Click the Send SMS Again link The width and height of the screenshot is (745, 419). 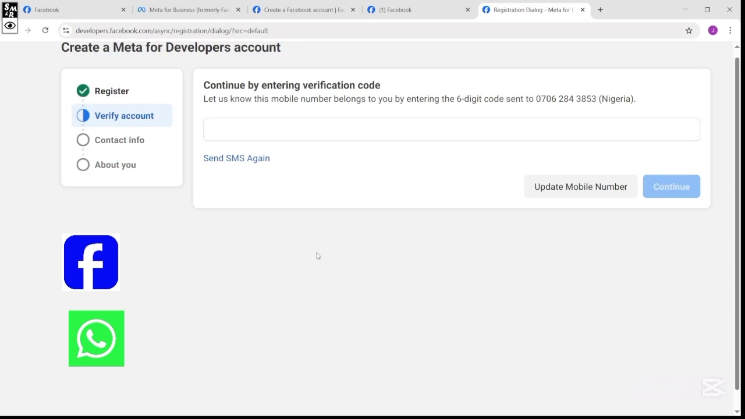[236, 158]
